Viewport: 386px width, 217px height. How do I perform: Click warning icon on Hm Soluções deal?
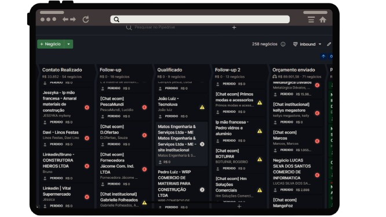pyautogui.click(x=260, y=190)
